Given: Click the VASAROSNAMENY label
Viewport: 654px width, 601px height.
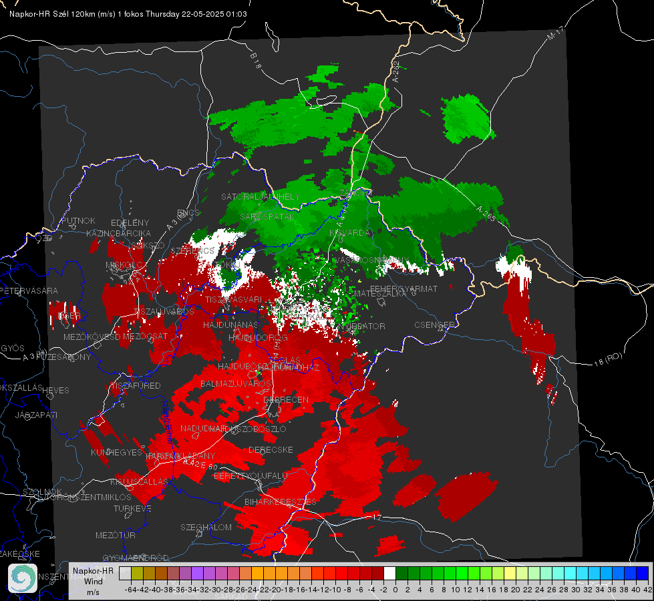Looking at the screenshot, I should click(373, 260).
